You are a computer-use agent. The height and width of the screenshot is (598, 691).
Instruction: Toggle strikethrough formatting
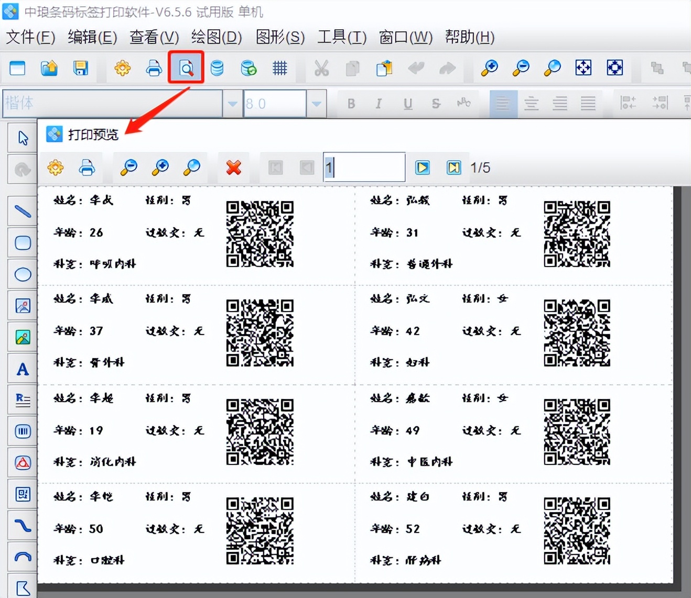[x=436, y=104]
